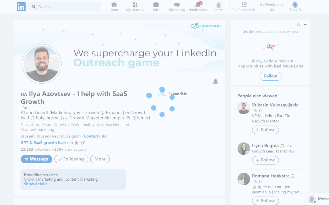329x205 pixels.
Task: Show details of Providing services
Action: tap(35, 184)
